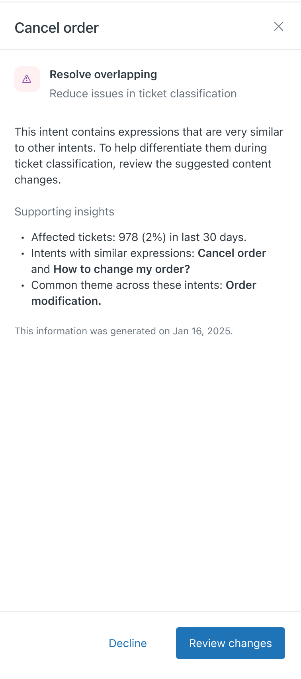
Task: Click the bullet before "Intents with similar"
Action: click(23, 254)
